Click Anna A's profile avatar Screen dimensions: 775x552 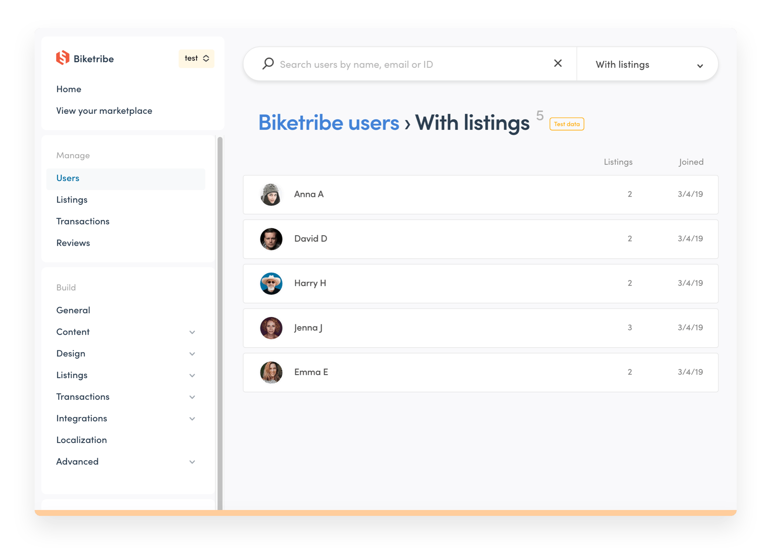click(271, 194)
